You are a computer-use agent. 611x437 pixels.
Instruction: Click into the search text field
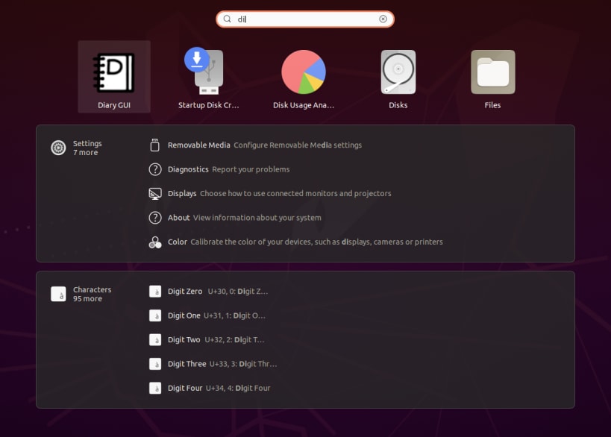pyautogui.click(x=305, y=19)
